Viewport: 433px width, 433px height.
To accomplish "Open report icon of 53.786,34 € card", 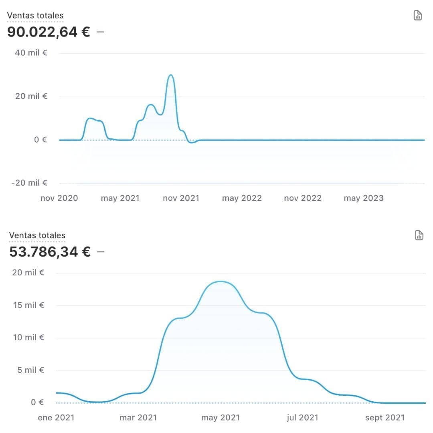I will [419, 235].
